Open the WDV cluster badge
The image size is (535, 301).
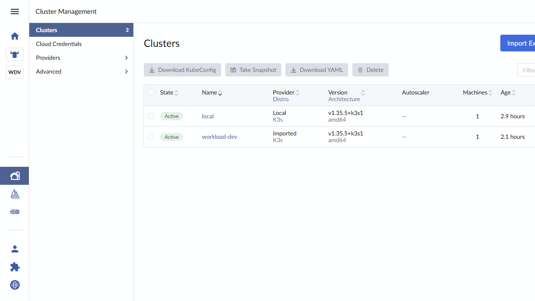15,72
